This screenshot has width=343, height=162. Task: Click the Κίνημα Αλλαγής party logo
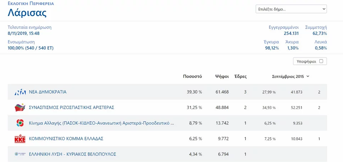20,123
